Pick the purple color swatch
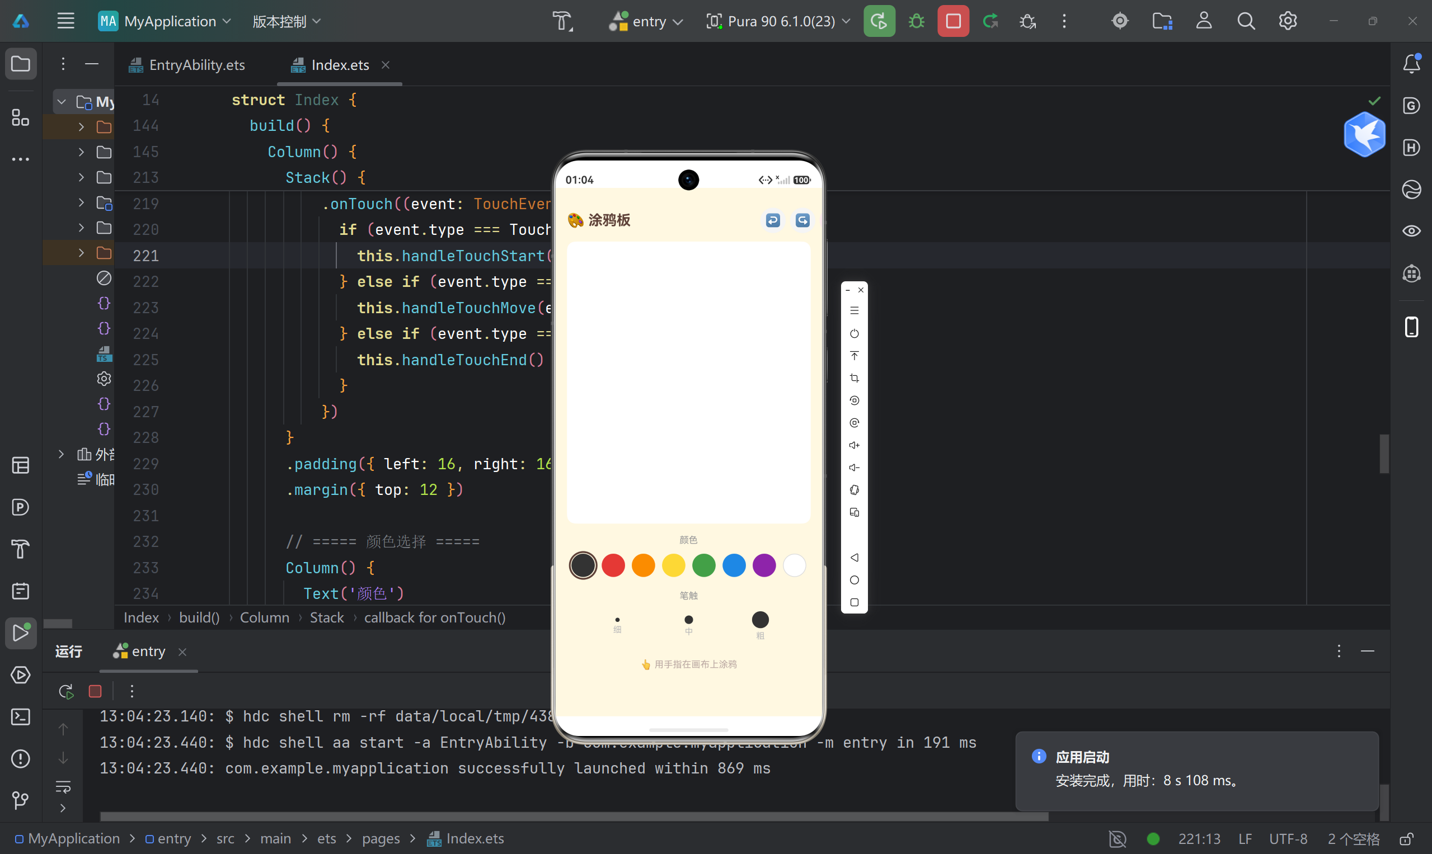 click(x=764, y=565)
